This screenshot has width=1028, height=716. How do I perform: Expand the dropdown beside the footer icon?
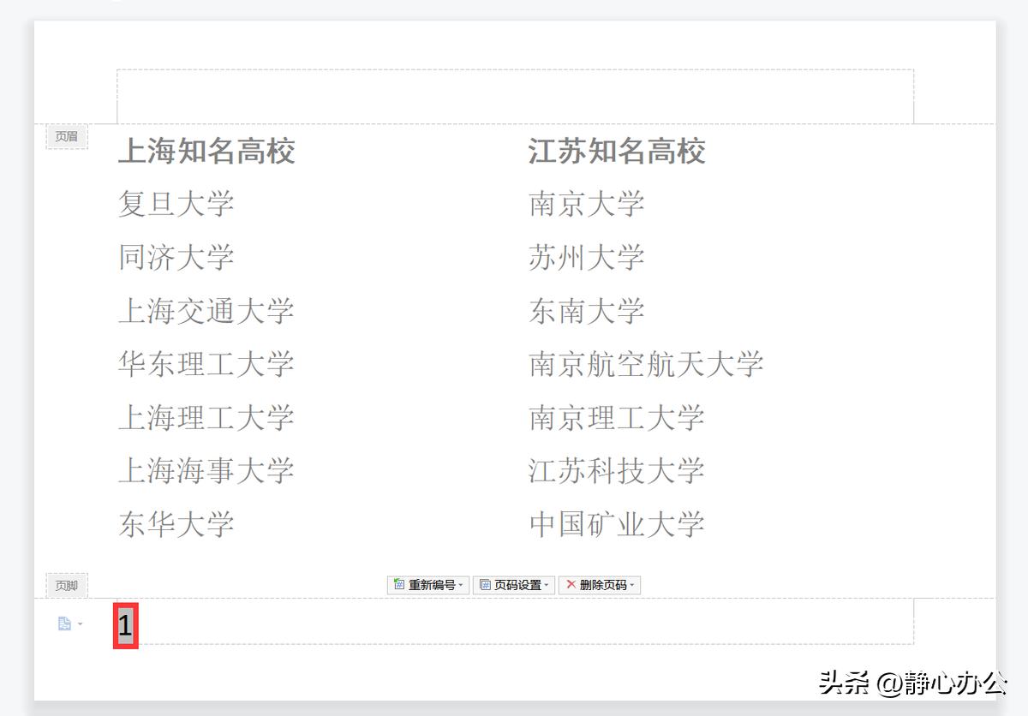[x=79, y=624]
